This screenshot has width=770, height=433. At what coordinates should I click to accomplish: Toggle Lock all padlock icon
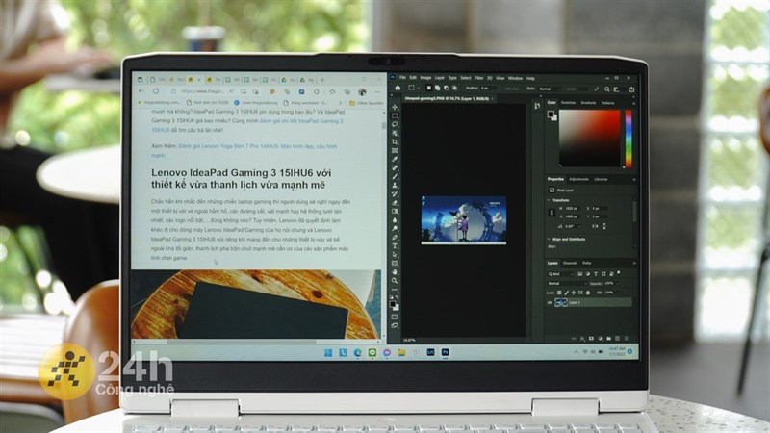click(588, 293)
